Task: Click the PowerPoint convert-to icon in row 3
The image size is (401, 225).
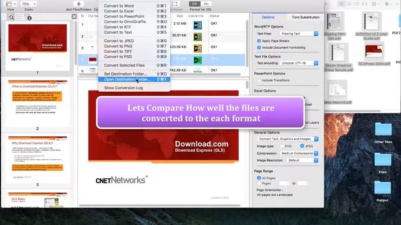Action: [197, 49]
